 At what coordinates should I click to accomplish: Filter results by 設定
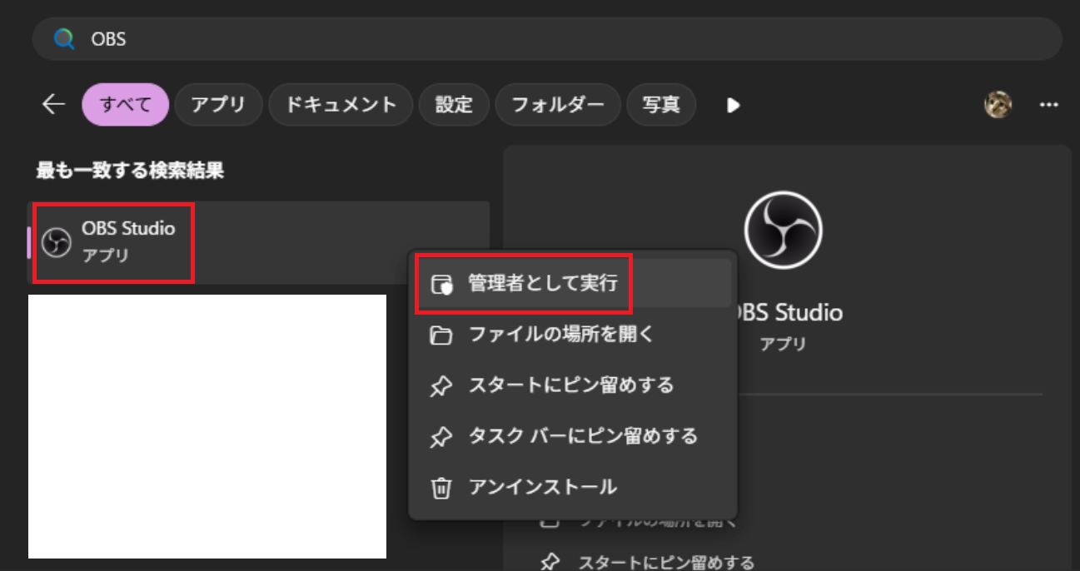pos(454,105)
